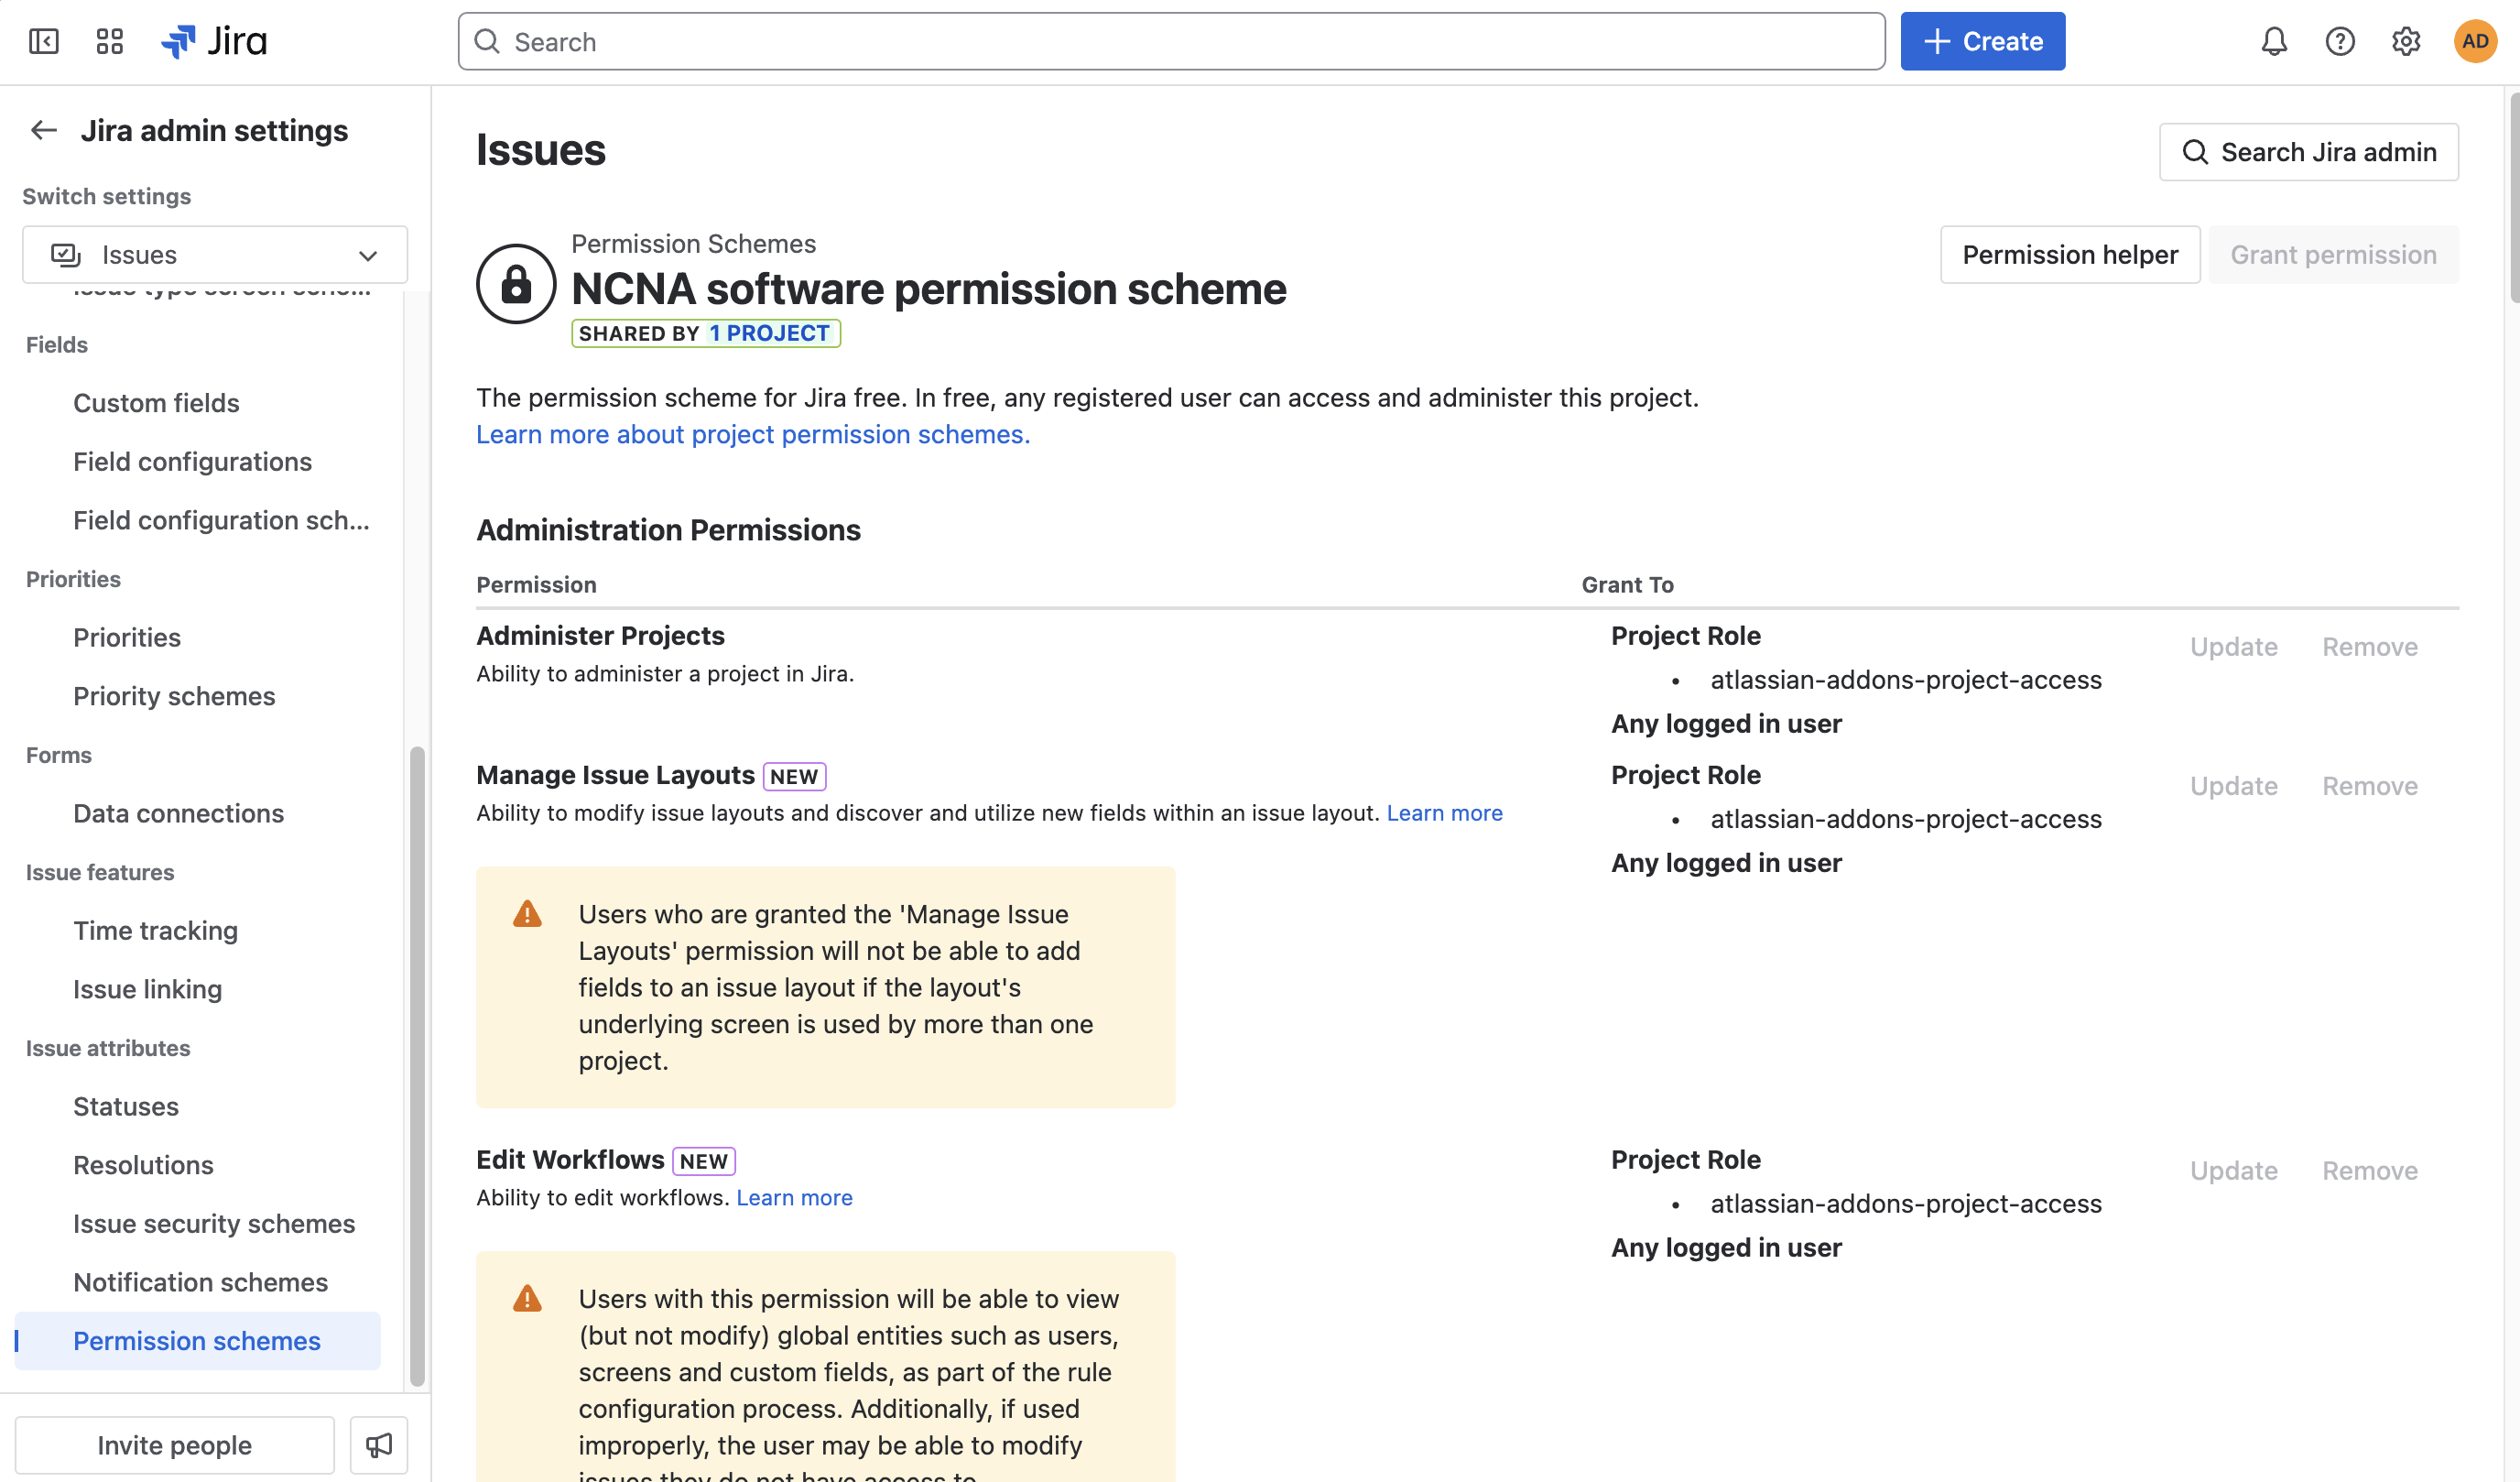This screenshot has width=2520, height=1482.
Task: Open the Permission helper
Action: pyautogui.click(x=2070, y=255)
